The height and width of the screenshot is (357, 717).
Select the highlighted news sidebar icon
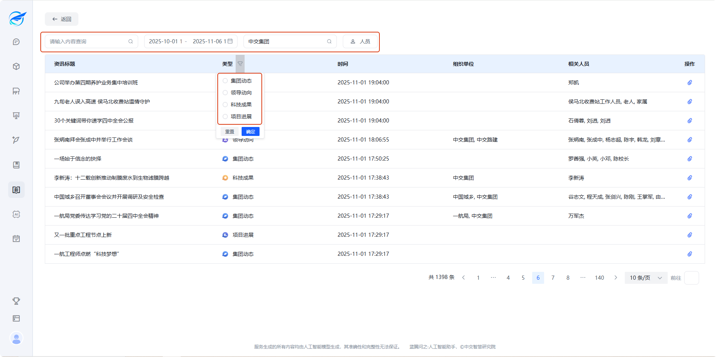pyautogui.click(x=16, y=190)
